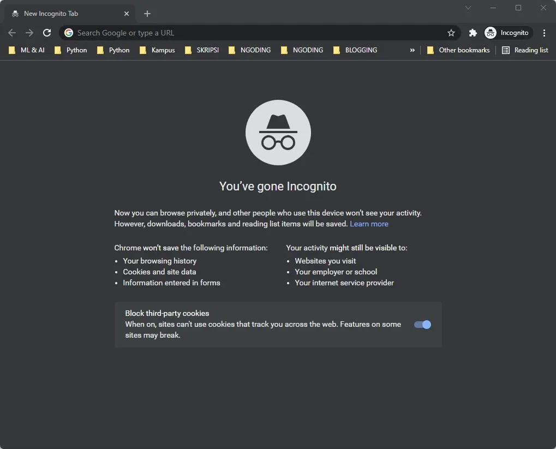The height and width of the screenshot is (449, 556).
Task: Bookmark this tab with the star icon
Action: coord(451,33)
